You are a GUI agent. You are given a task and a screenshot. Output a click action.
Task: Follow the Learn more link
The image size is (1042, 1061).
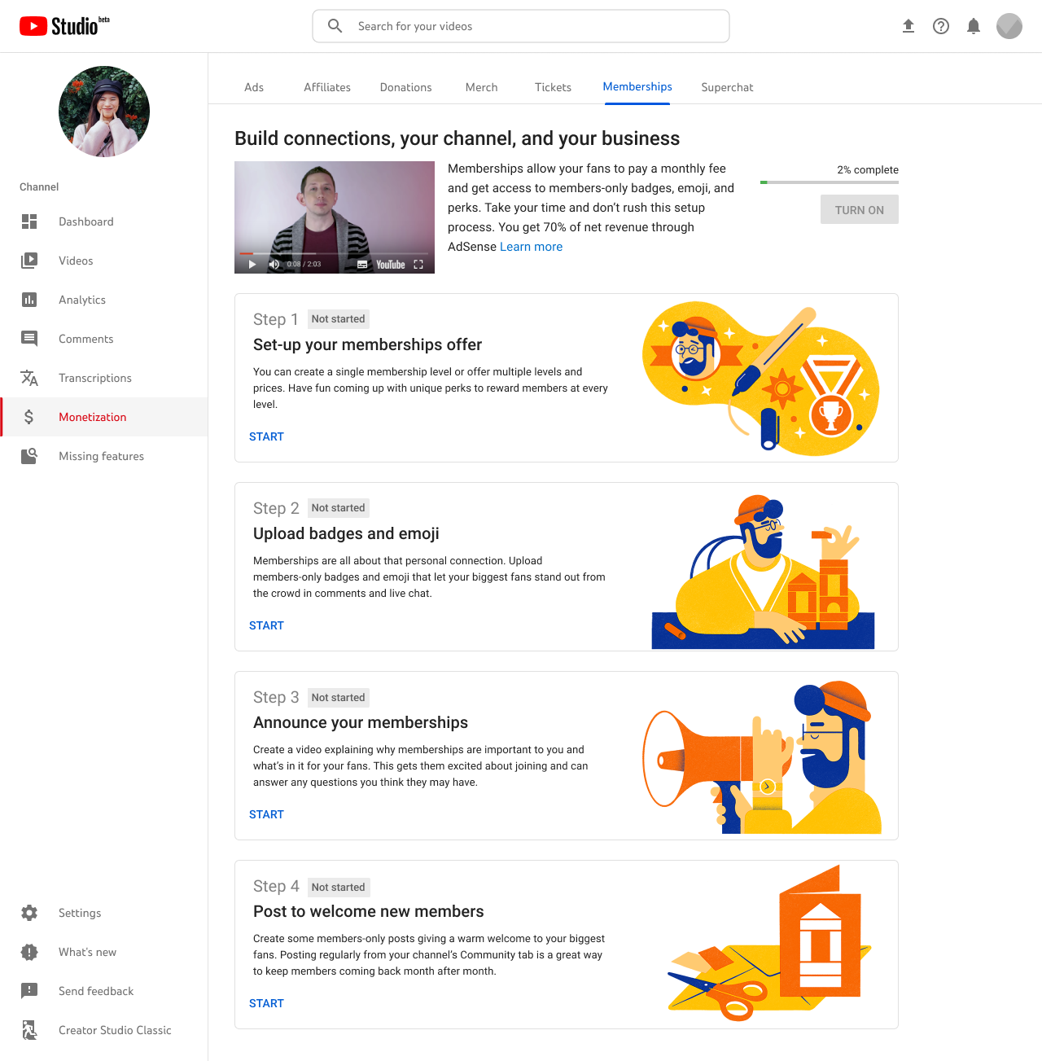click(x=532, y=247)
